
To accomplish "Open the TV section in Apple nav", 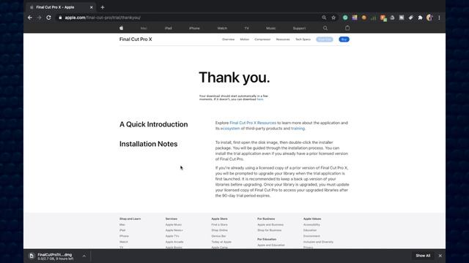I will [x=246, y=28].
